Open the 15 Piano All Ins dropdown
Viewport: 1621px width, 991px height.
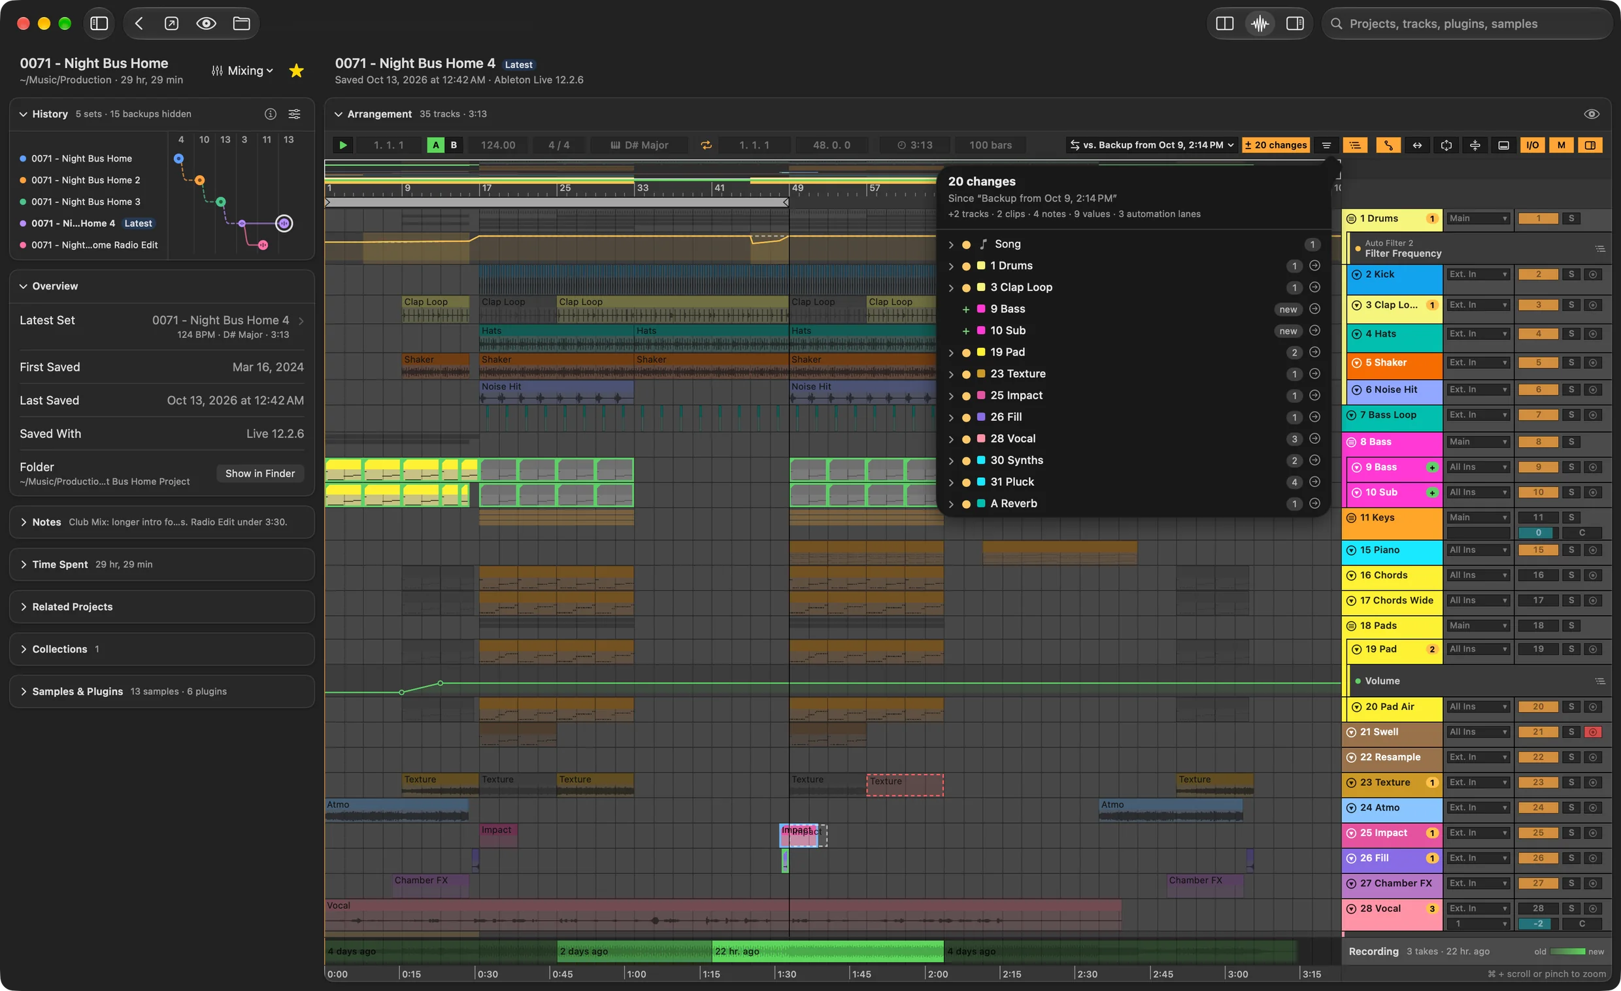pyautogui.click(x=1478, y=550)
